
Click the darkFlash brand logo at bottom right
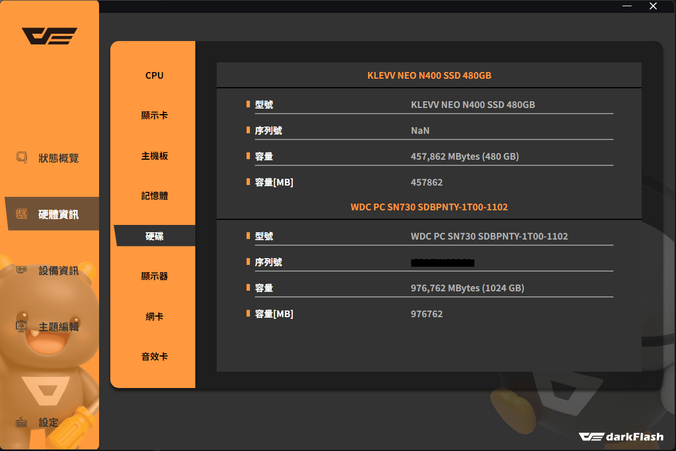click(x=620, y=436)
